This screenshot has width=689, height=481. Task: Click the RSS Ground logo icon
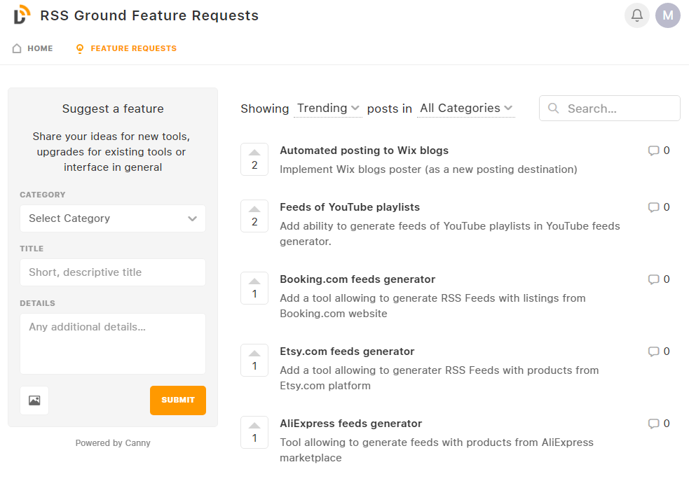coord(22,15)
